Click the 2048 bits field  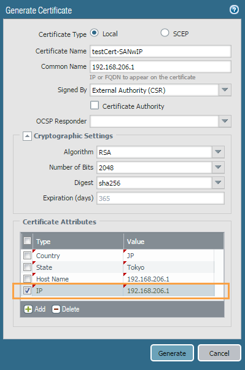[x=154, y=167]
